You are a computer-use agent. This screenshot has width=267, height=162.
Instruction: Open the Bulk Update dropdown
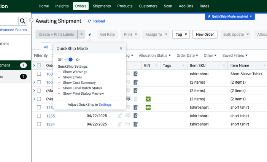pos(236,34)
